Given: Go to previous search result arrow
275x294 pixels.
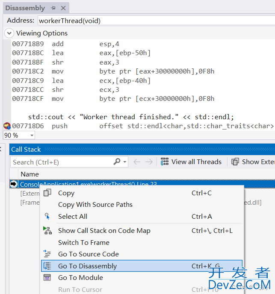Looking at the screenshot, I should [x=137, y=162].
